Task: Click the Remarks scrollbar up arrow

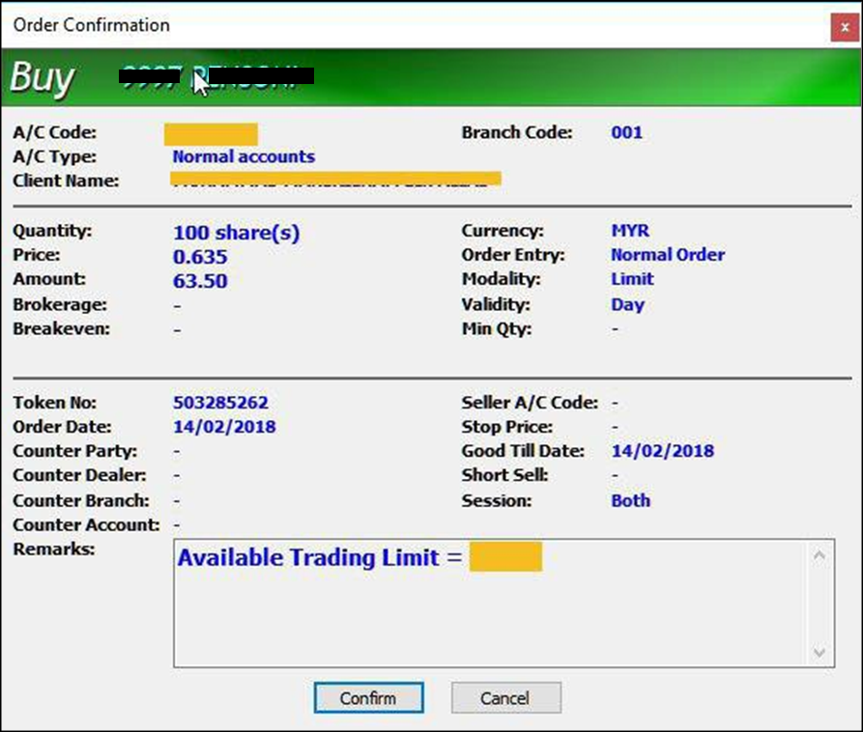Action: coord(820,556)
